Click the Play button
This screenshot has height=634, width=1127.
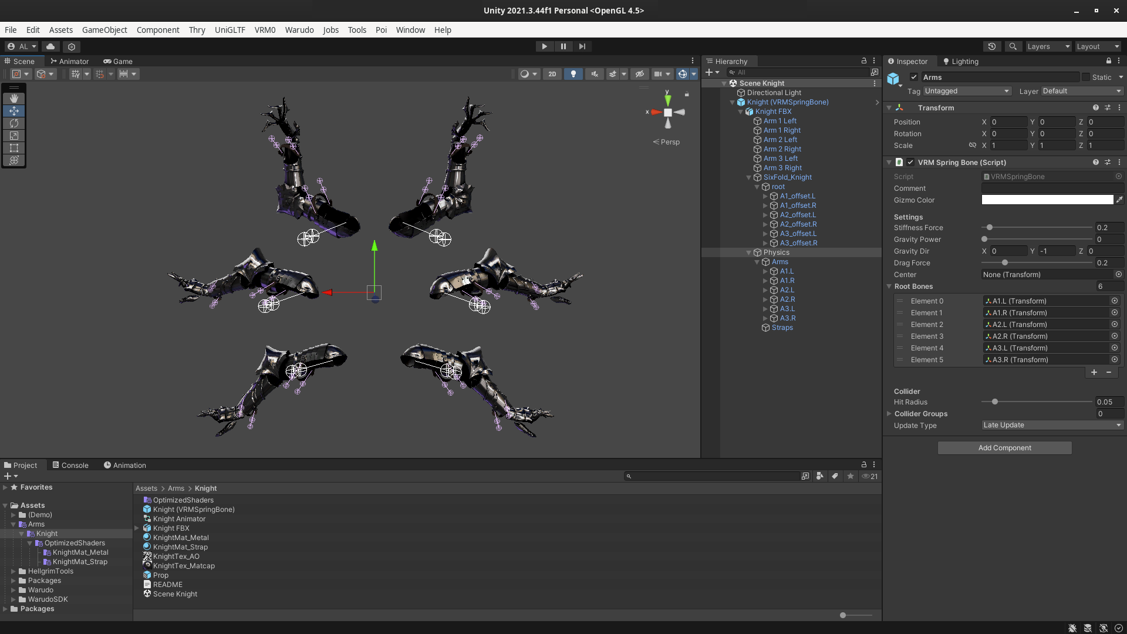point(544,46)
